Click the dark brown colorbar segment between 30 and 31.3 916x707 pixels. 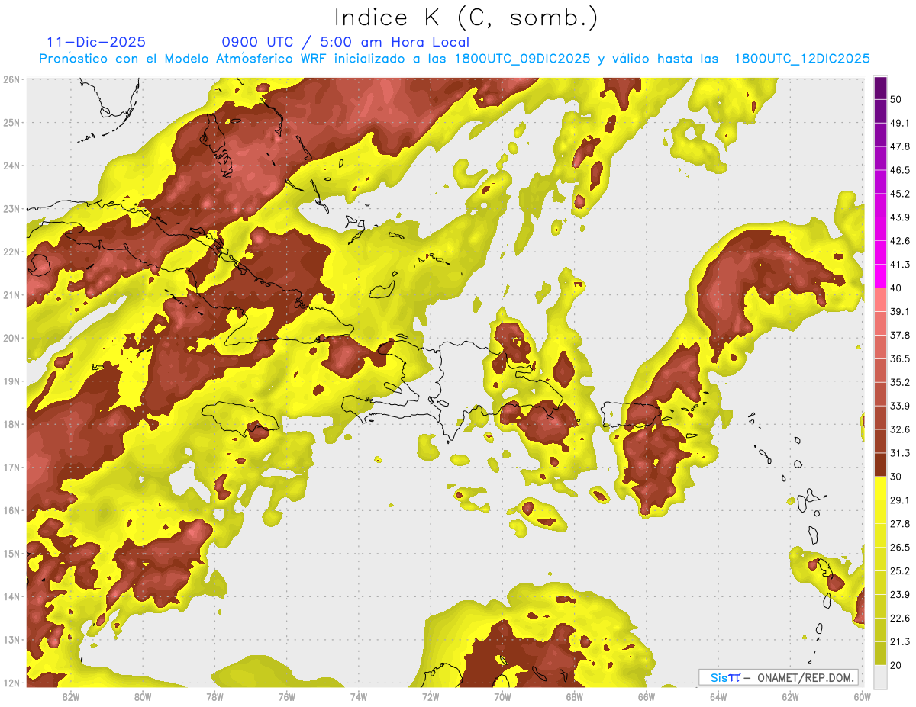click(x=880, y=464)
